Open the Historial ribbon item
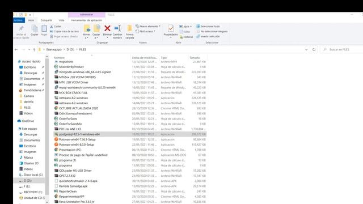Image resolution: width=363 pixels, height=204 pixels. (x=187, y=37)
